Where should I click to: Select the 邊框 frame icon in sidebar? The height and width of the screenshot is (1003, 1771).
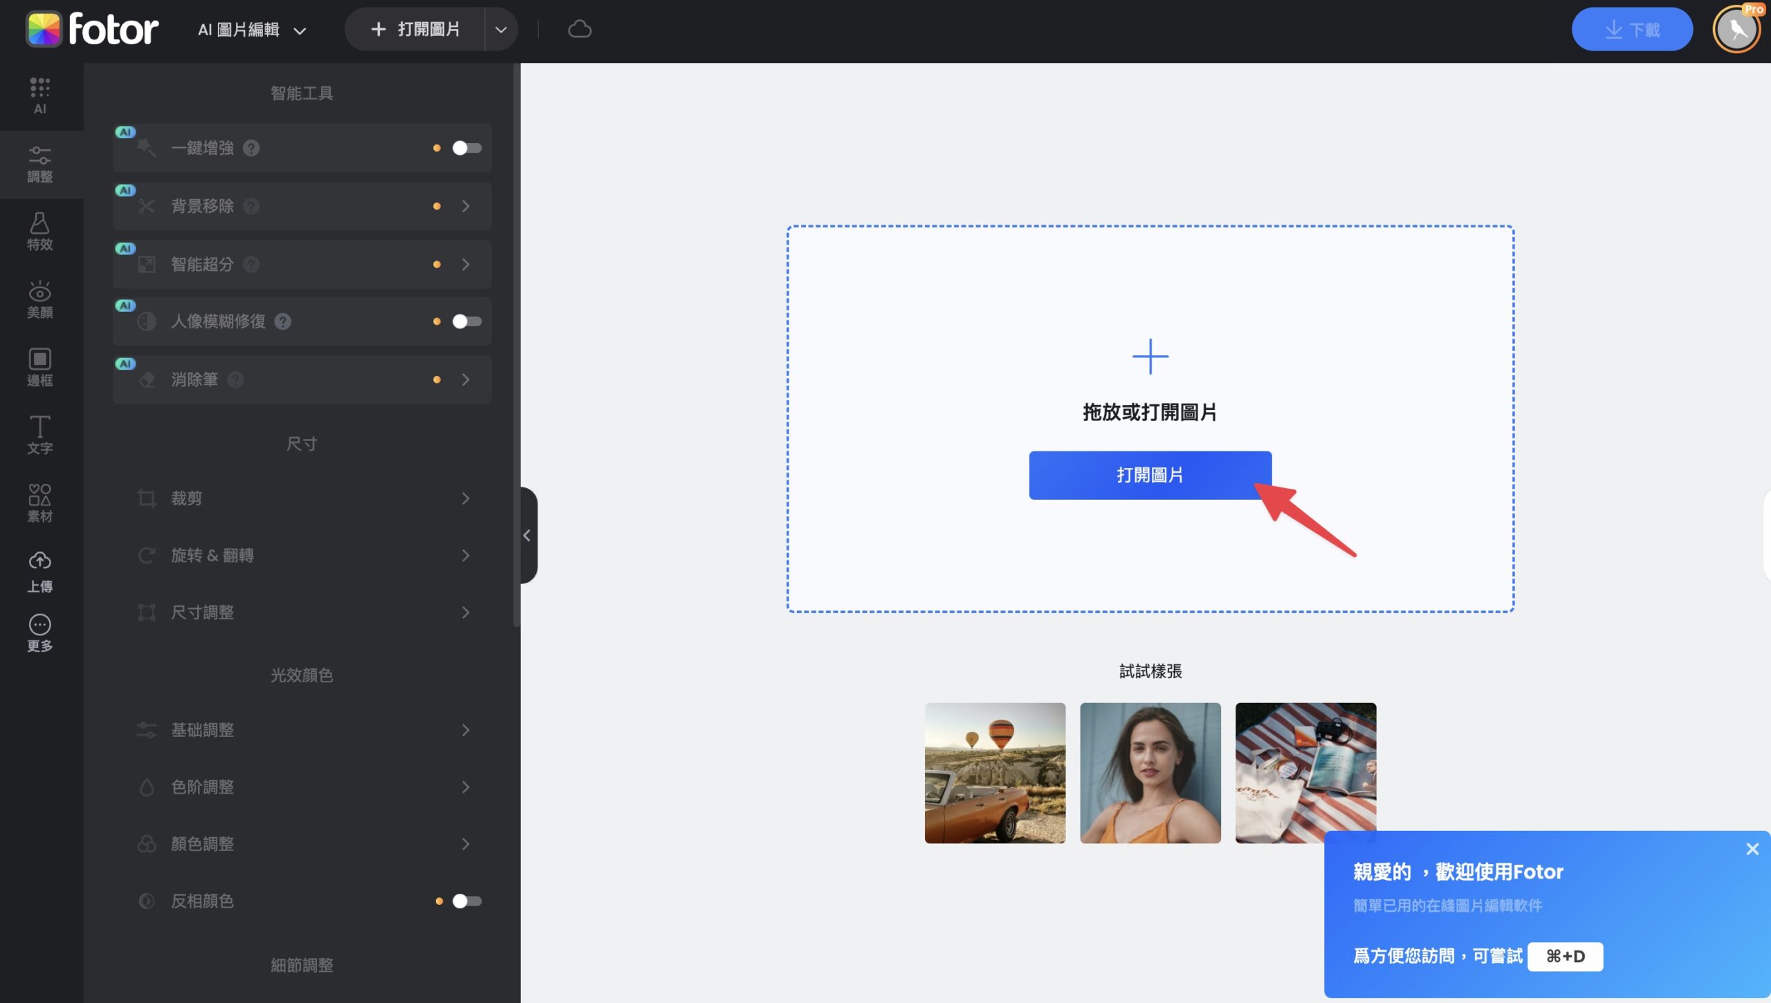(39, 367)
